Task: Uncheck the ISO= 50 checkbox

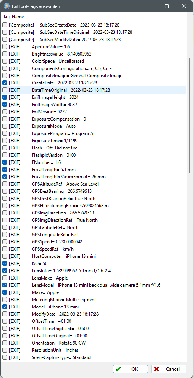Action: tap(5, 264)
